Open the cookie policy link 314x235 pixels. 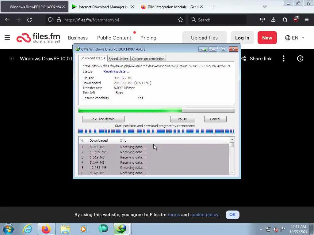[x=205, y=214]
